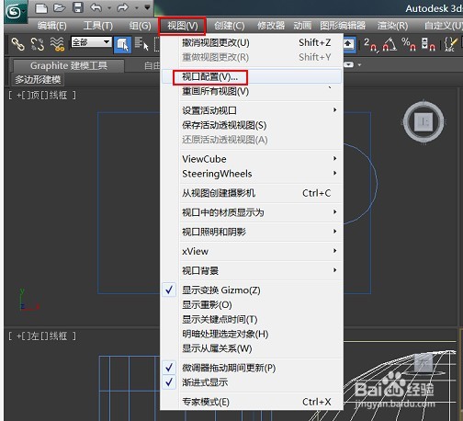The height and width of the screenshot is (421, 463).
Task: Toggle 渐进式显示 checked item
Action: click(x=251, y=382)
